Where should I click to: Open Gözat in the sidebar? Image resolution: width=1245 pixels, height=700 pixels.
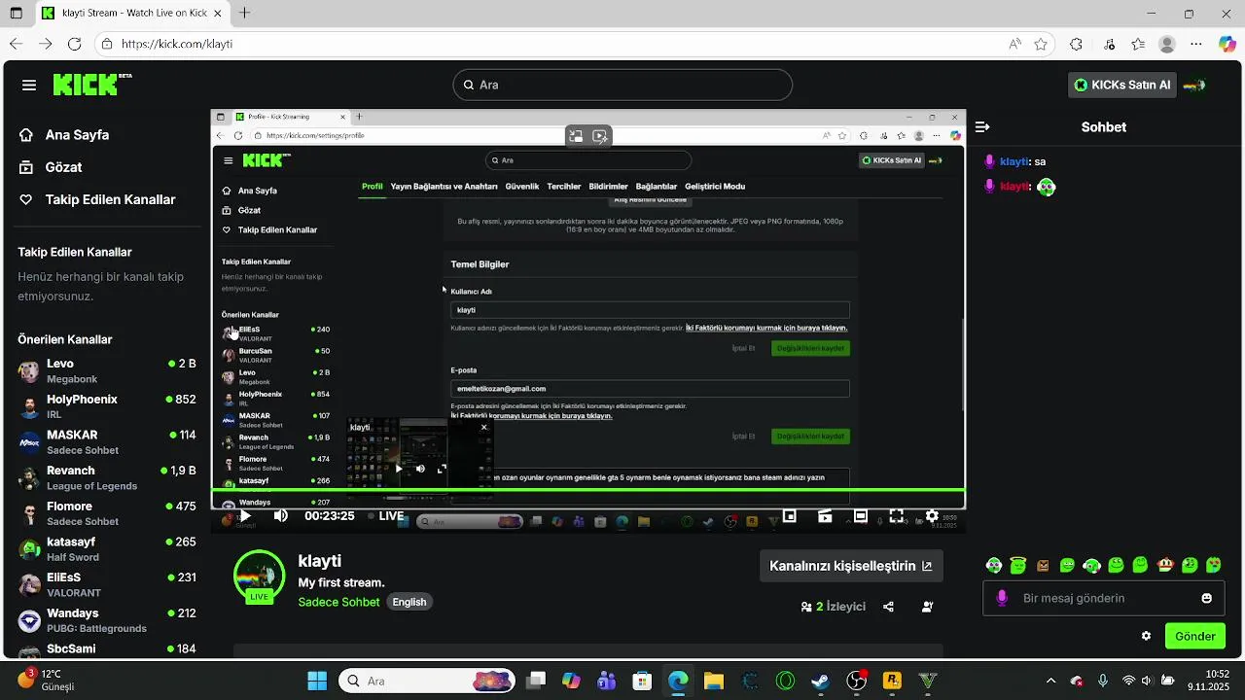pyautogui.click(x=63, y=167)
